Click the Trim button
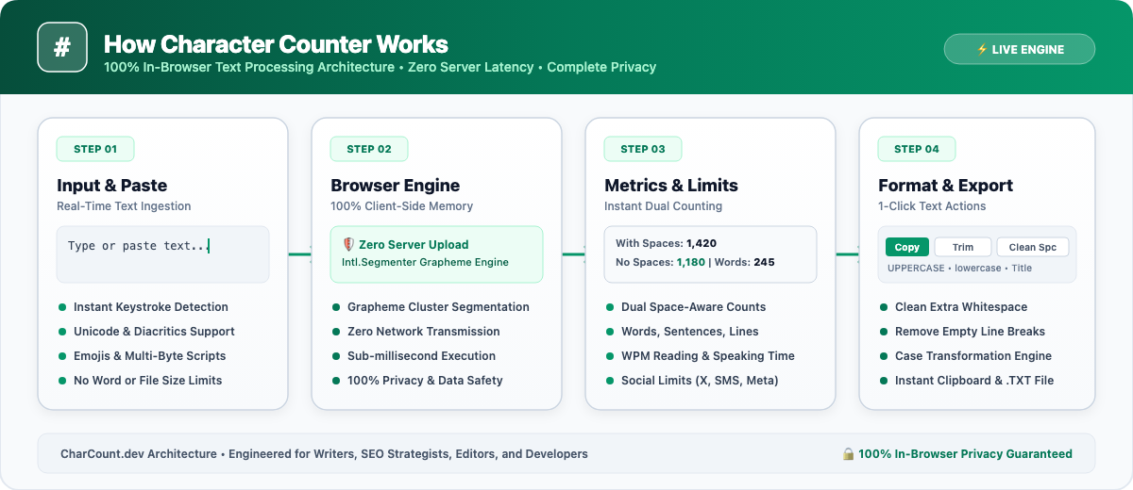 [x=963, y=247]
